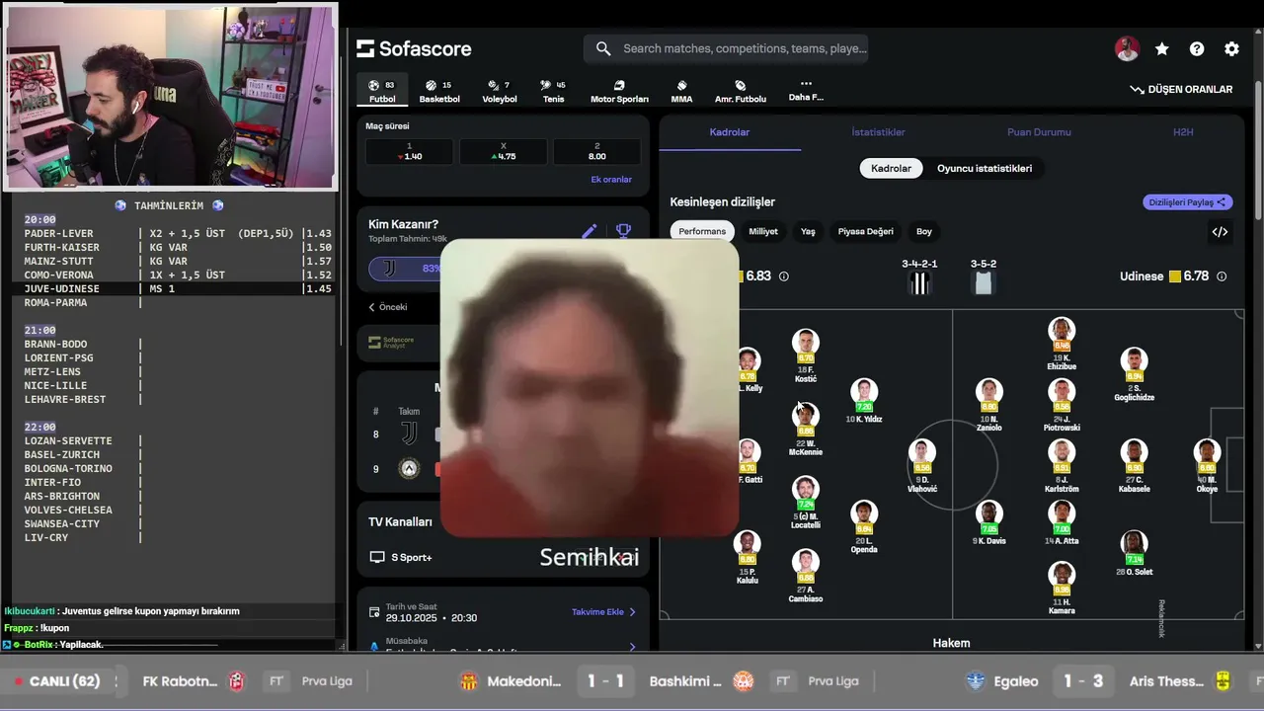Open the user profile avatar
Viewport: 1264px width, 711px height.
pyautogui.click(x=1127, y=48)
